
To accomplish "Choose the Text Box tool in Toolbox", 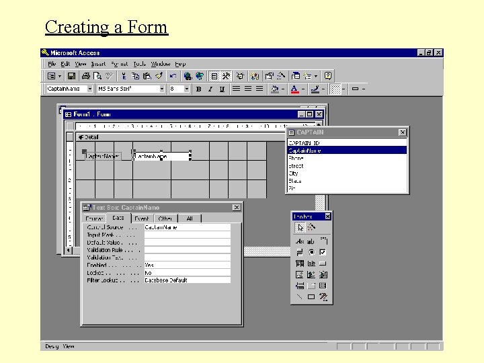I will click(x=311, y=241).
